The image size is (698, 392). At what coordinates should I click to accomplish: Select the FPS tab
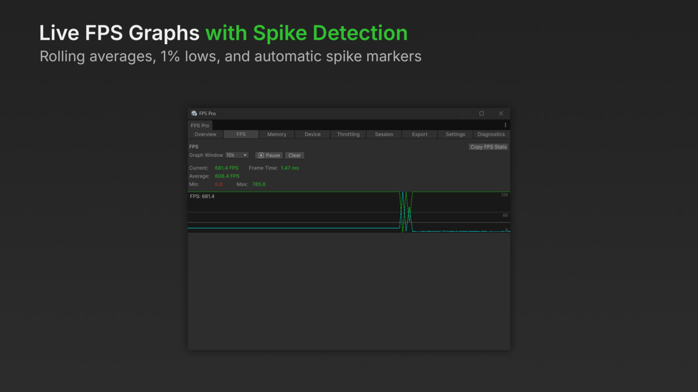(241, 134)
